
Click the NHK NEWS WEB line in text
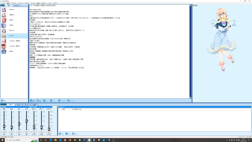point(35,10)
